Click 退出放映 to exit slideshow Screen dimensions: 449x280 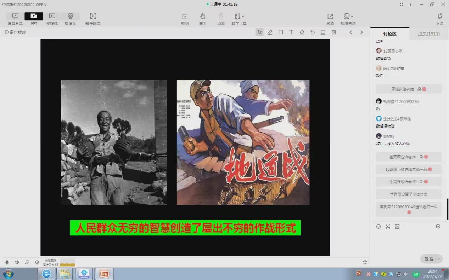point(16,32)
